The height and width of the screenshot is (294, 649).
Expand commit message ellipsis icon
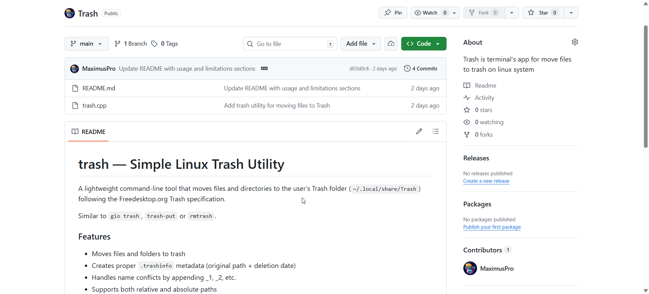tap(264, 68)
